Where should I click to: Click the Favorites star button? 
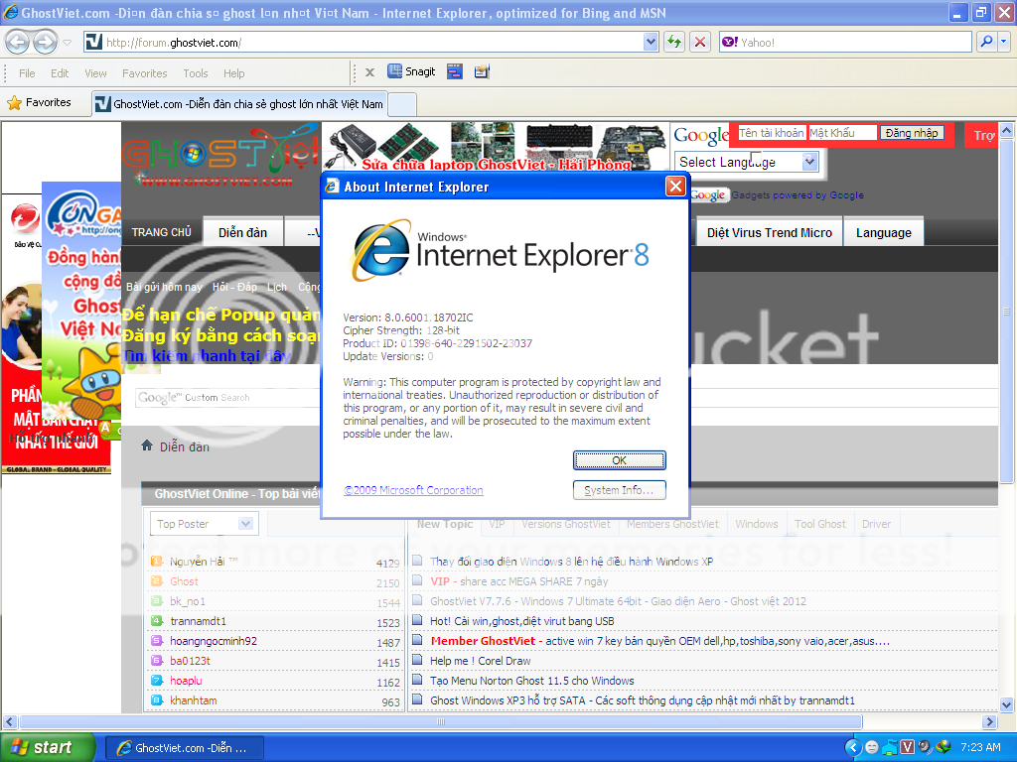click(x=40, y=102)
